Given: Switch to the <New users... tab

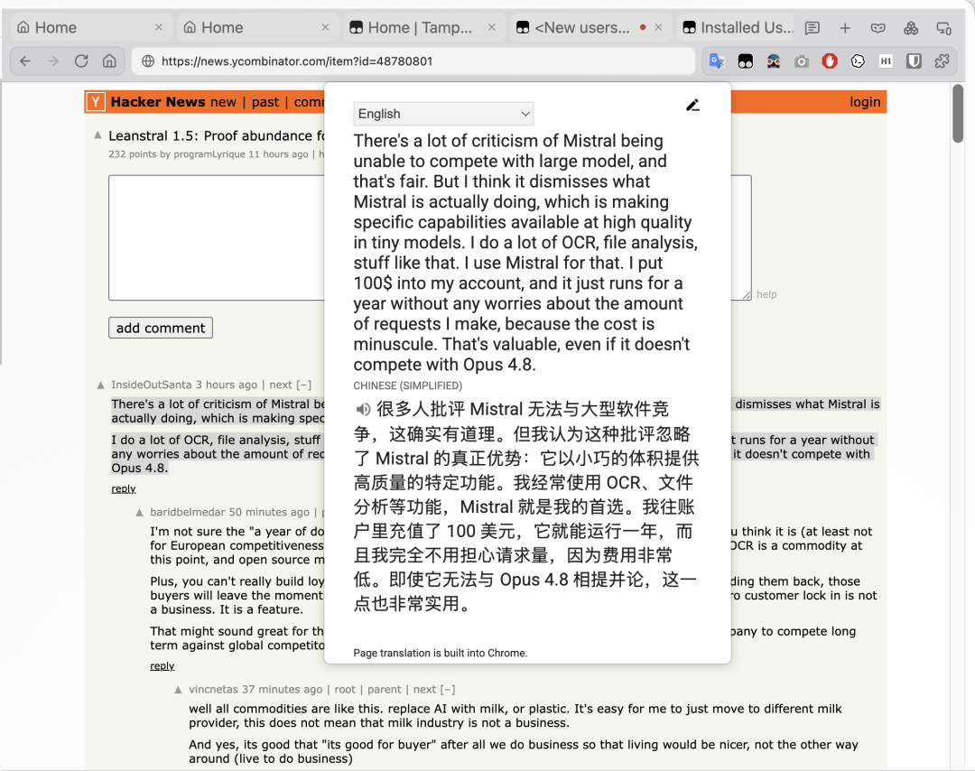Looking at the screenshot, I should [x=590, y=27].
